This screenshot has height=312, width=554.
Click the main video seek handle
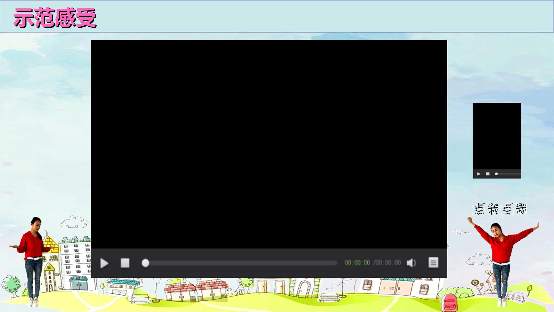145,263
